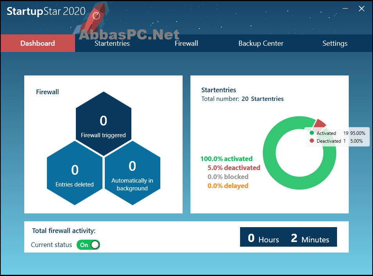Click the 'Total firewall activity:' label
The height and width of the screenshot is (276, 373).
coord(64,231)
